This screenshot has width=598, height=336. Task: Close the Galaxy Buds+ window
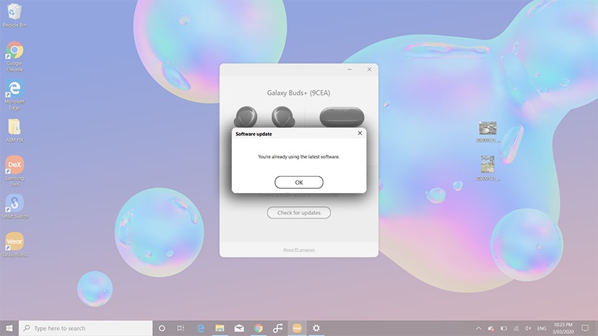point(369,69)
